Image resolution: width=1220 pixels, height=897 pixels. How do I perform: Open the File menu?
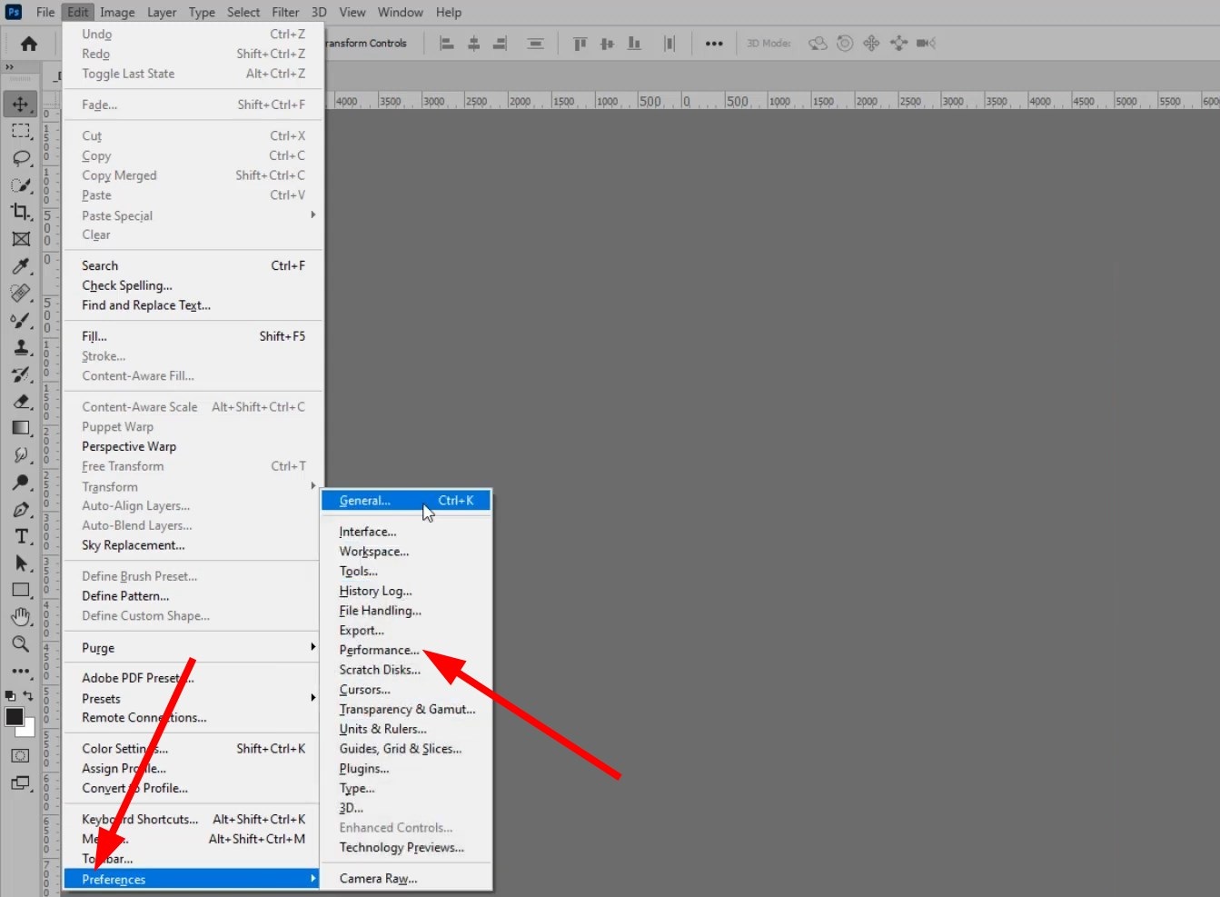point(45,12)
